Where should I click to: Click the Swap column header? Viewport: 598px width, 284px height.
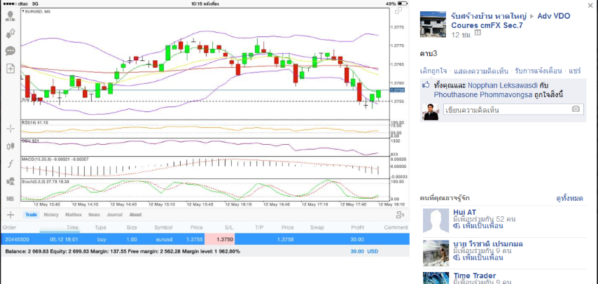(317, 227)
